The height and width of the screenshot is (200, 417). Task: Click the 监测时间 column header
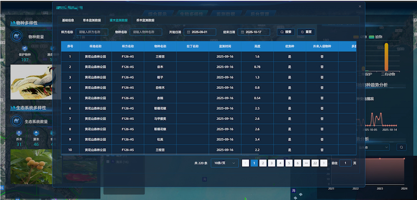click(x=225, y=46)
